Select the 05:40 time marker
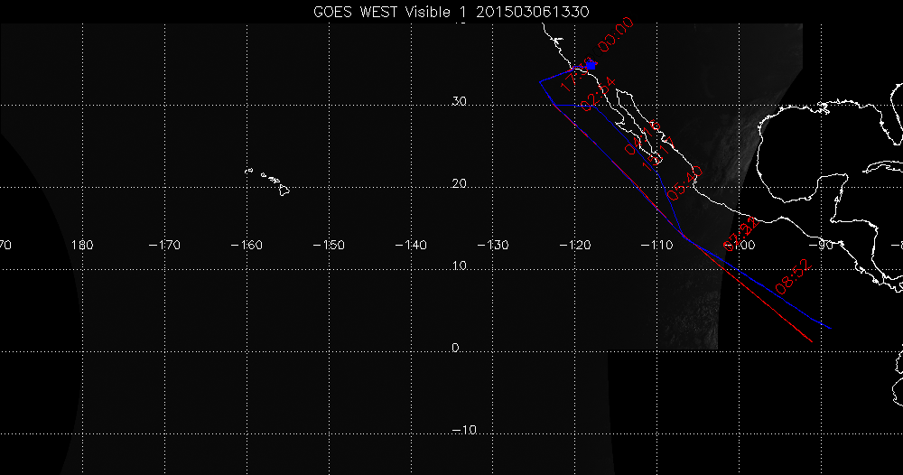 (684, 183)
